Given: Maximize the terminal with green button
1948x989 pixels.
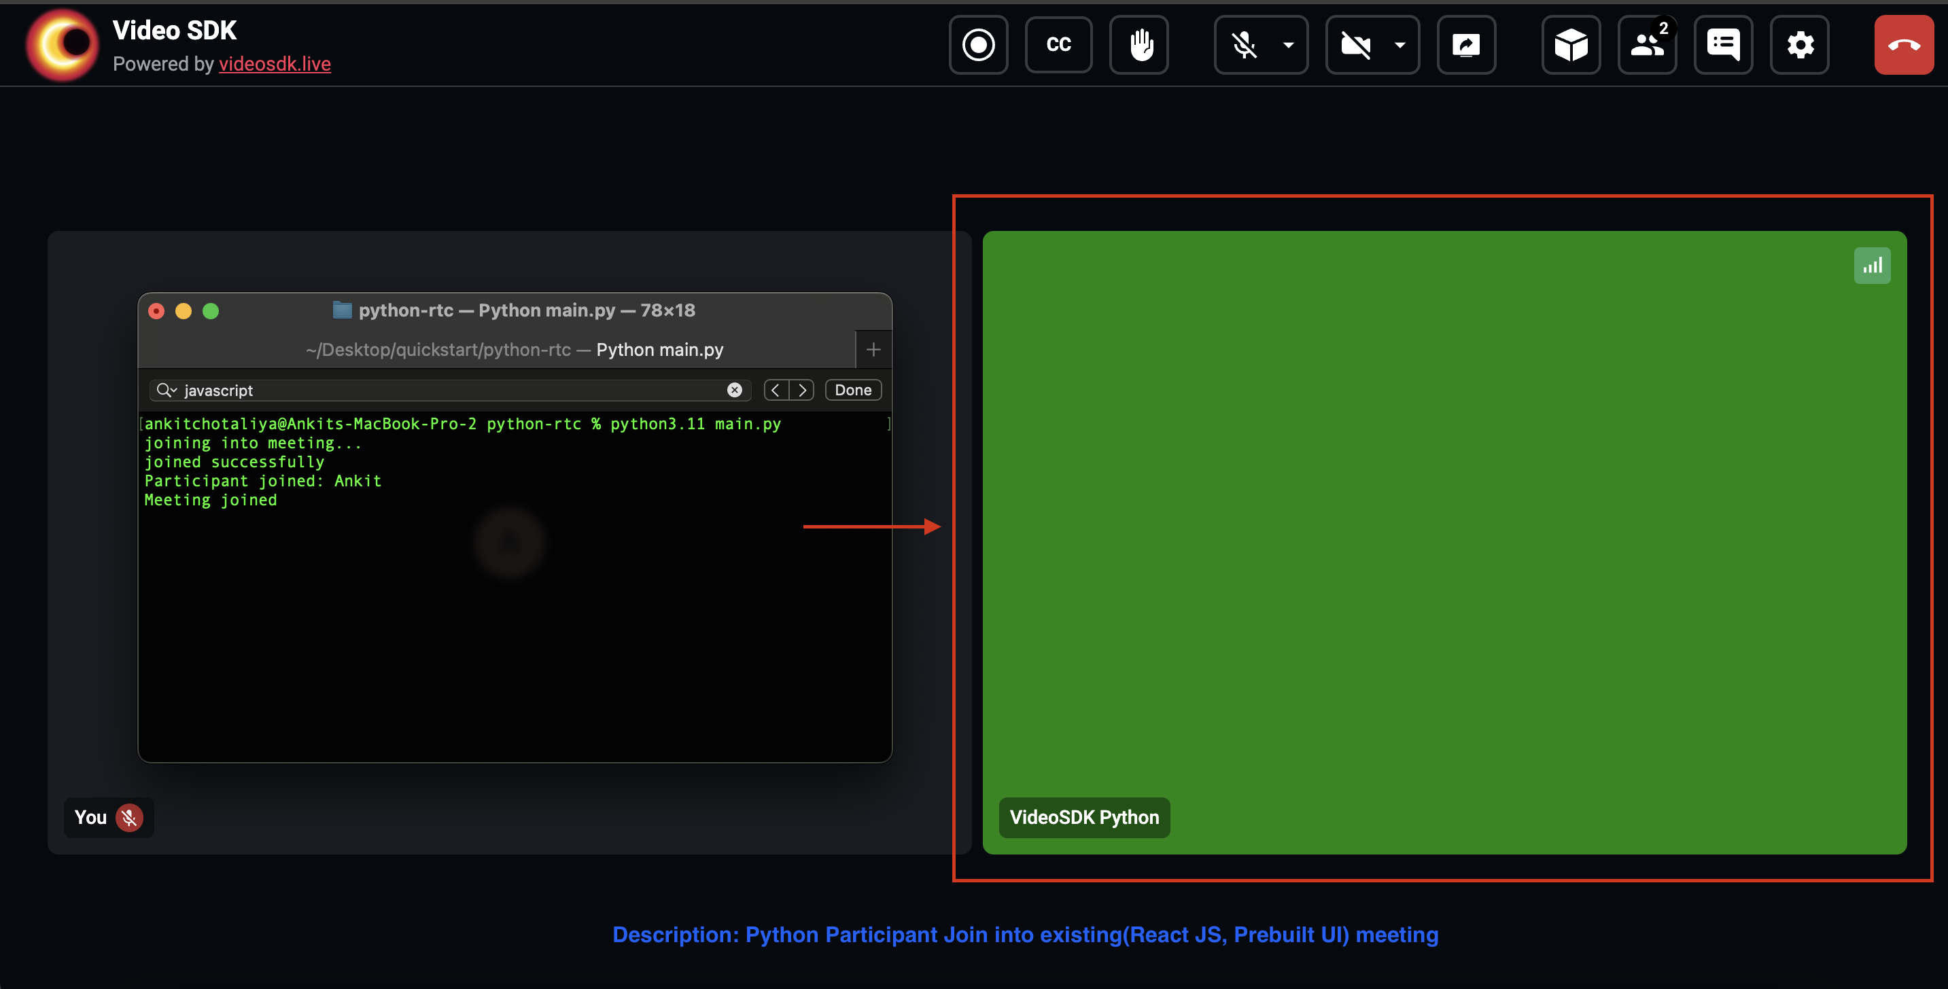Looking at the screenshot, I should 211,311.
